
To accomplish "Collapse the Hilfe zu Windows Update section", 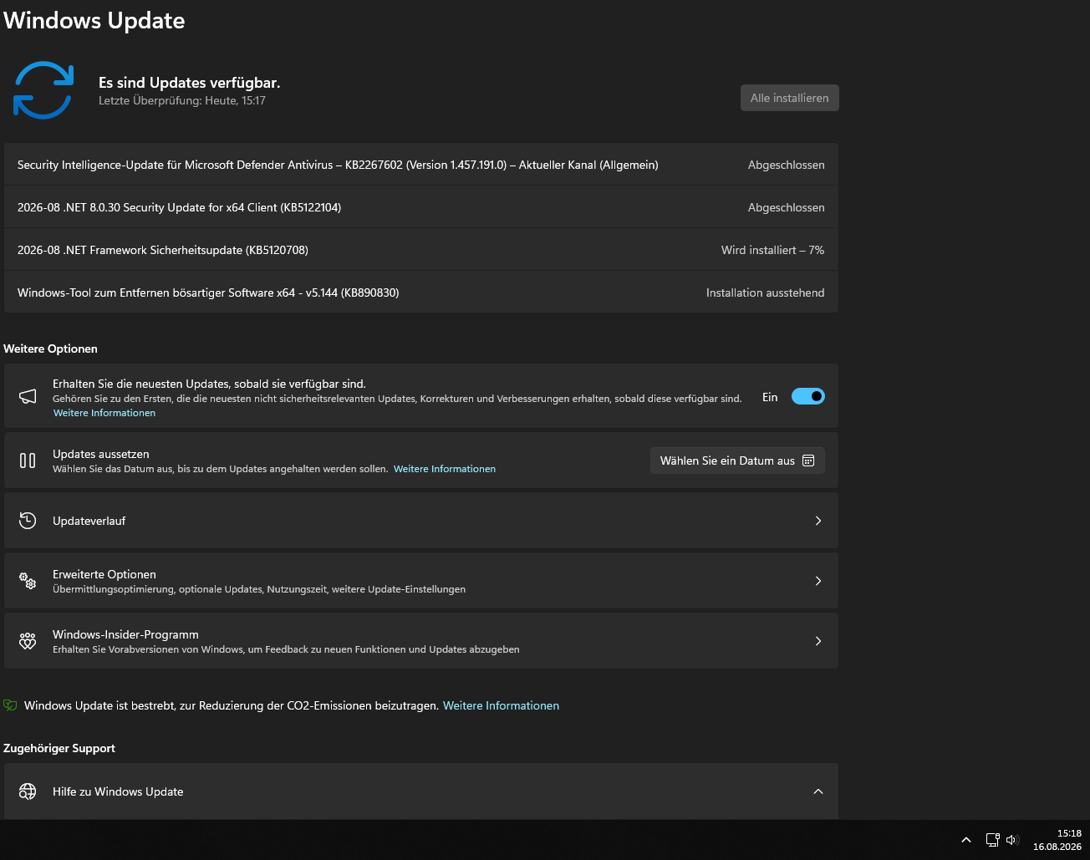I will tap(818, 791).
